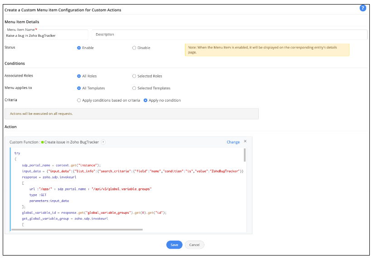Image resolution: width=373 pixels, height=261 pixels.
Task: Click the 'parameters:input_data' code line
Action: tap(49, 201)
